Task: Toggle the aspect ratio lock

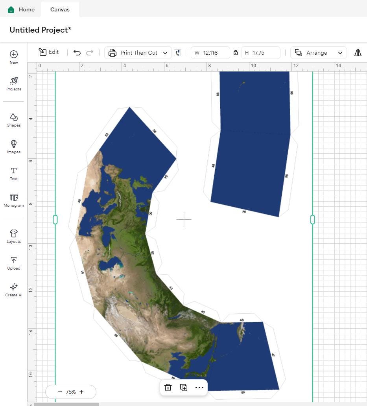Action: 236,53
